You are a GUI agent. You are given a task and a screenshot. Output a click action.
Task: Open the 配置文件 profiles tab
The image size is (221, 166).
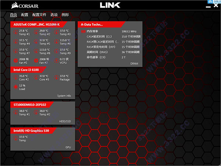[x=39, y=15]
